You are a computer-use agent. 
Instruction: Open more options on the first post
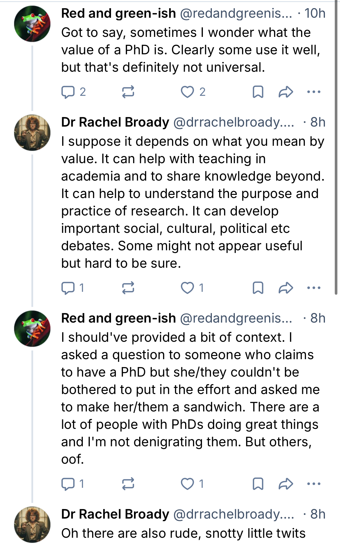tap(314, 92)
